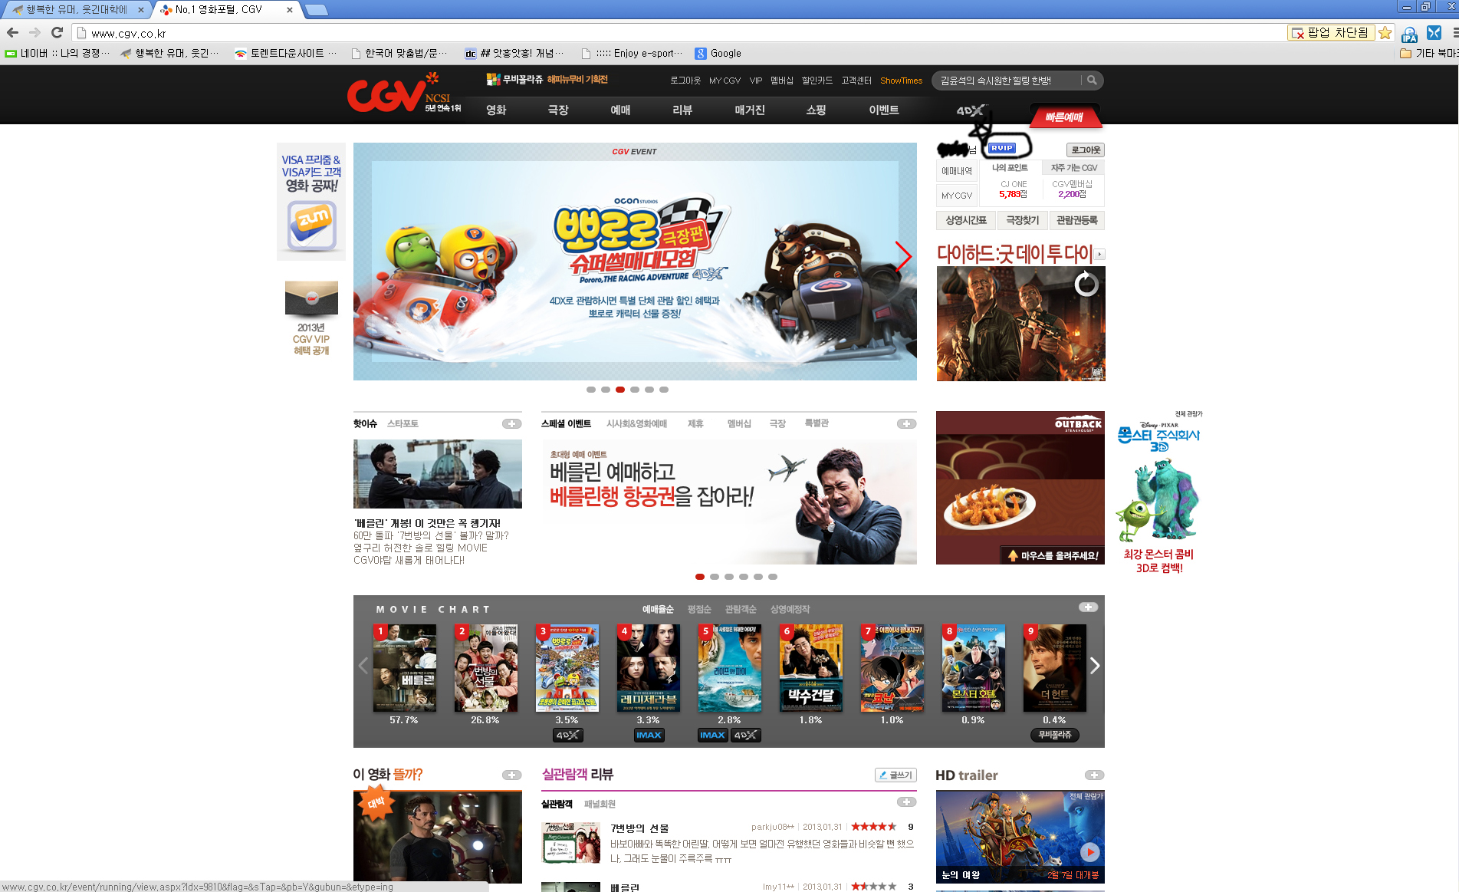The width and height of the screenshot is (1459, 892).
Task: Play the HD trailer video
Action: 1089,851
